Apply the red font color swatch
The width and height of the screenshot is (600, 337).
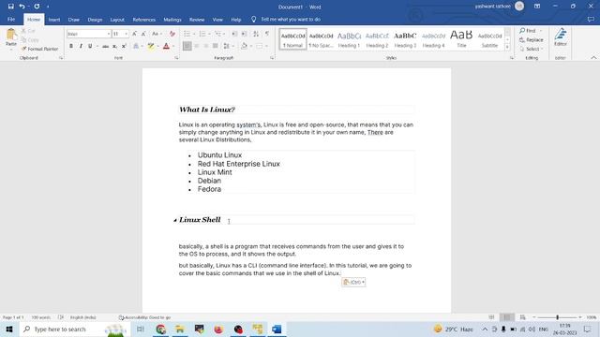166,46
